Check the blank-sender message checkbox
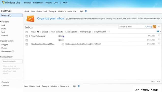The height and width of the screenshot is (92, 162). tap(27, 40)
